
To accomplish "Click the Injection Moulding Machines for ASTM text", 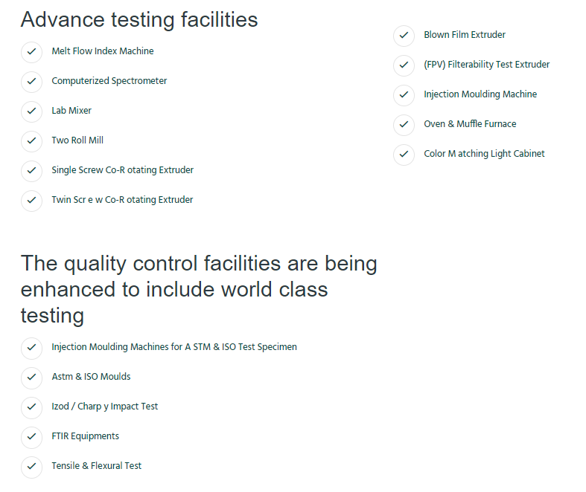I will [x=173, y=347].
